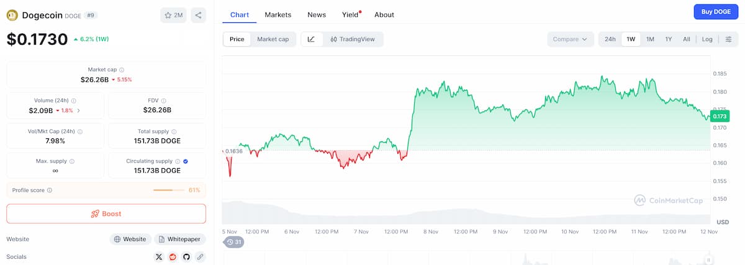
Task: Click the verified circulating supply badge
Action: [186, 161]
